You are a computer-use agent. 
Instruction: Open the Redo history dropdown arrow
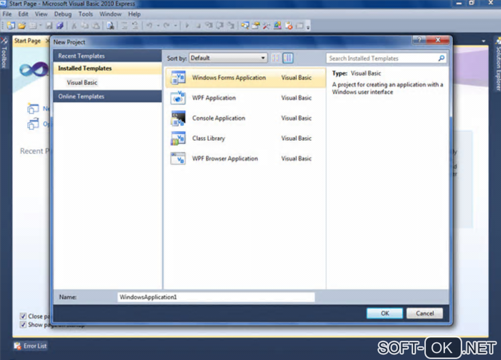tap(175, 26)
